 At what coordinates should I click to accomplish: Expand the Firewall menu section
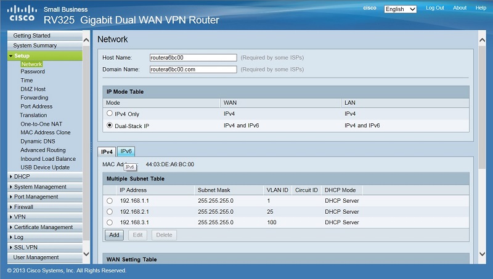click(45, 207)
